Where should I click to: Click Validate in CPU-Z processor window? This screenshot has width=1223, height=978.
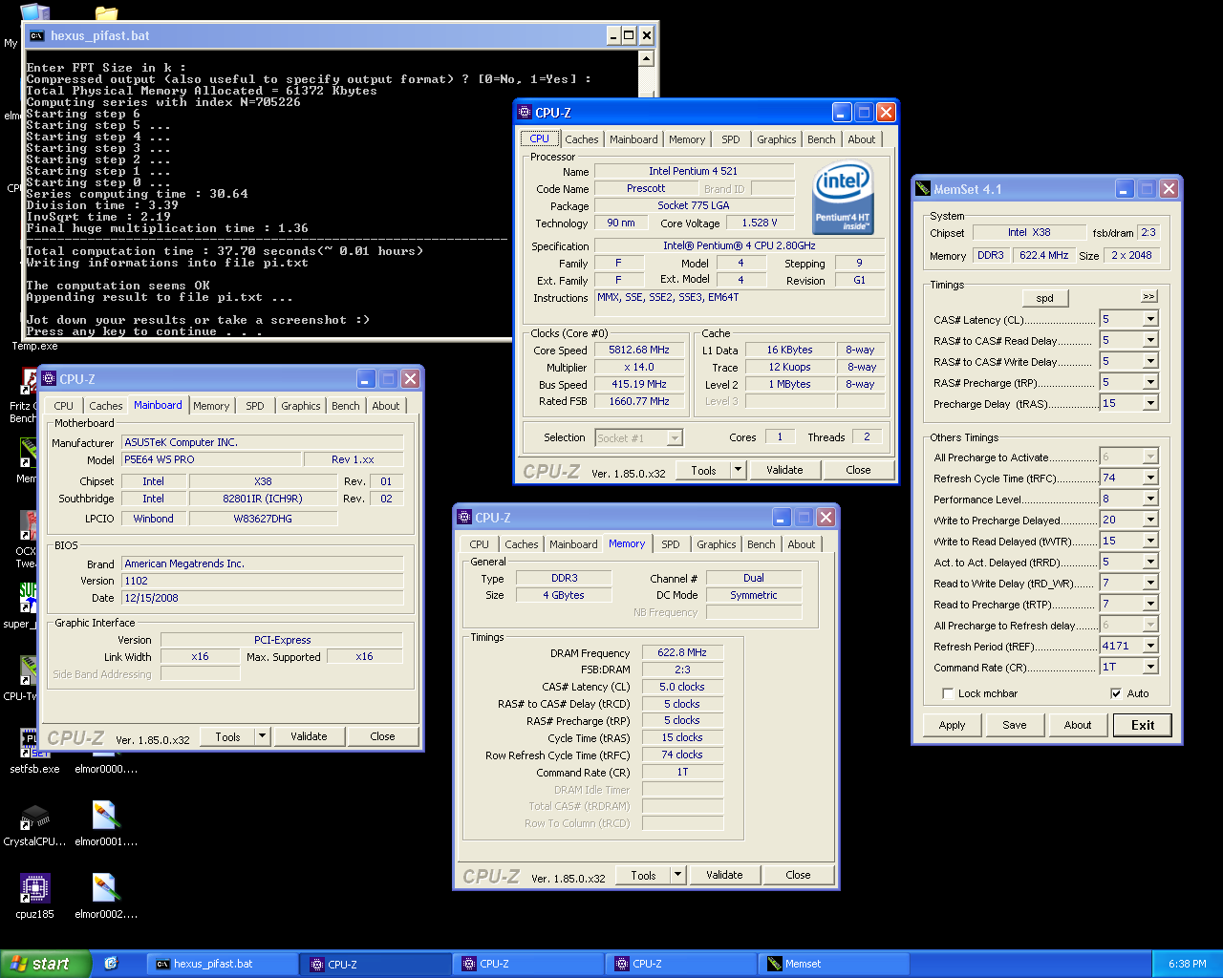784,470
